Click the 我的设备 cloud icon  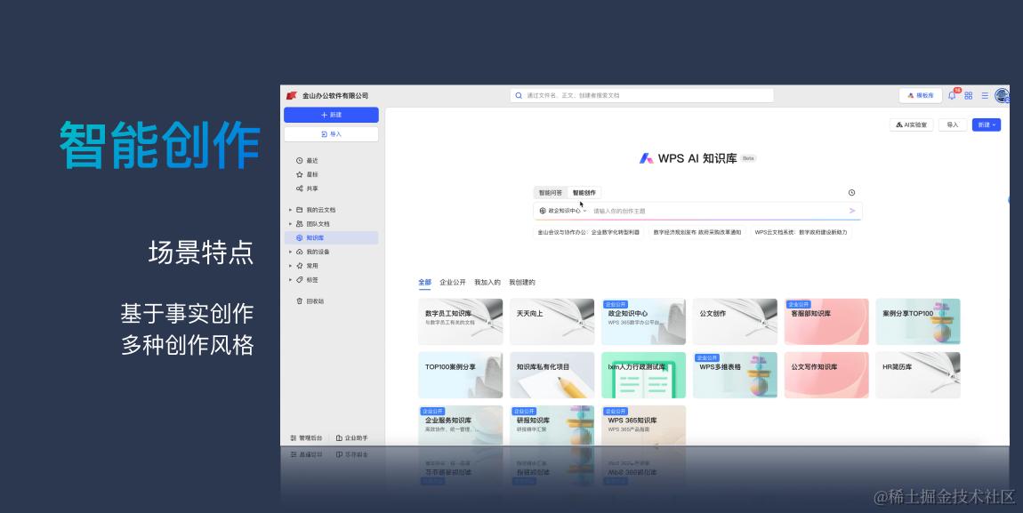coord(300,252)
